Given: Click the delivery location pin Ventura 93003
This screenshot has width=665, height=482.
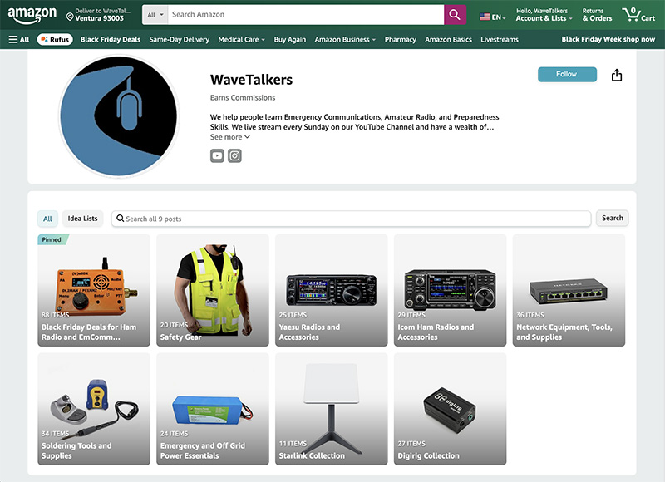Looking at the screenshot, I should click(99, 15).
